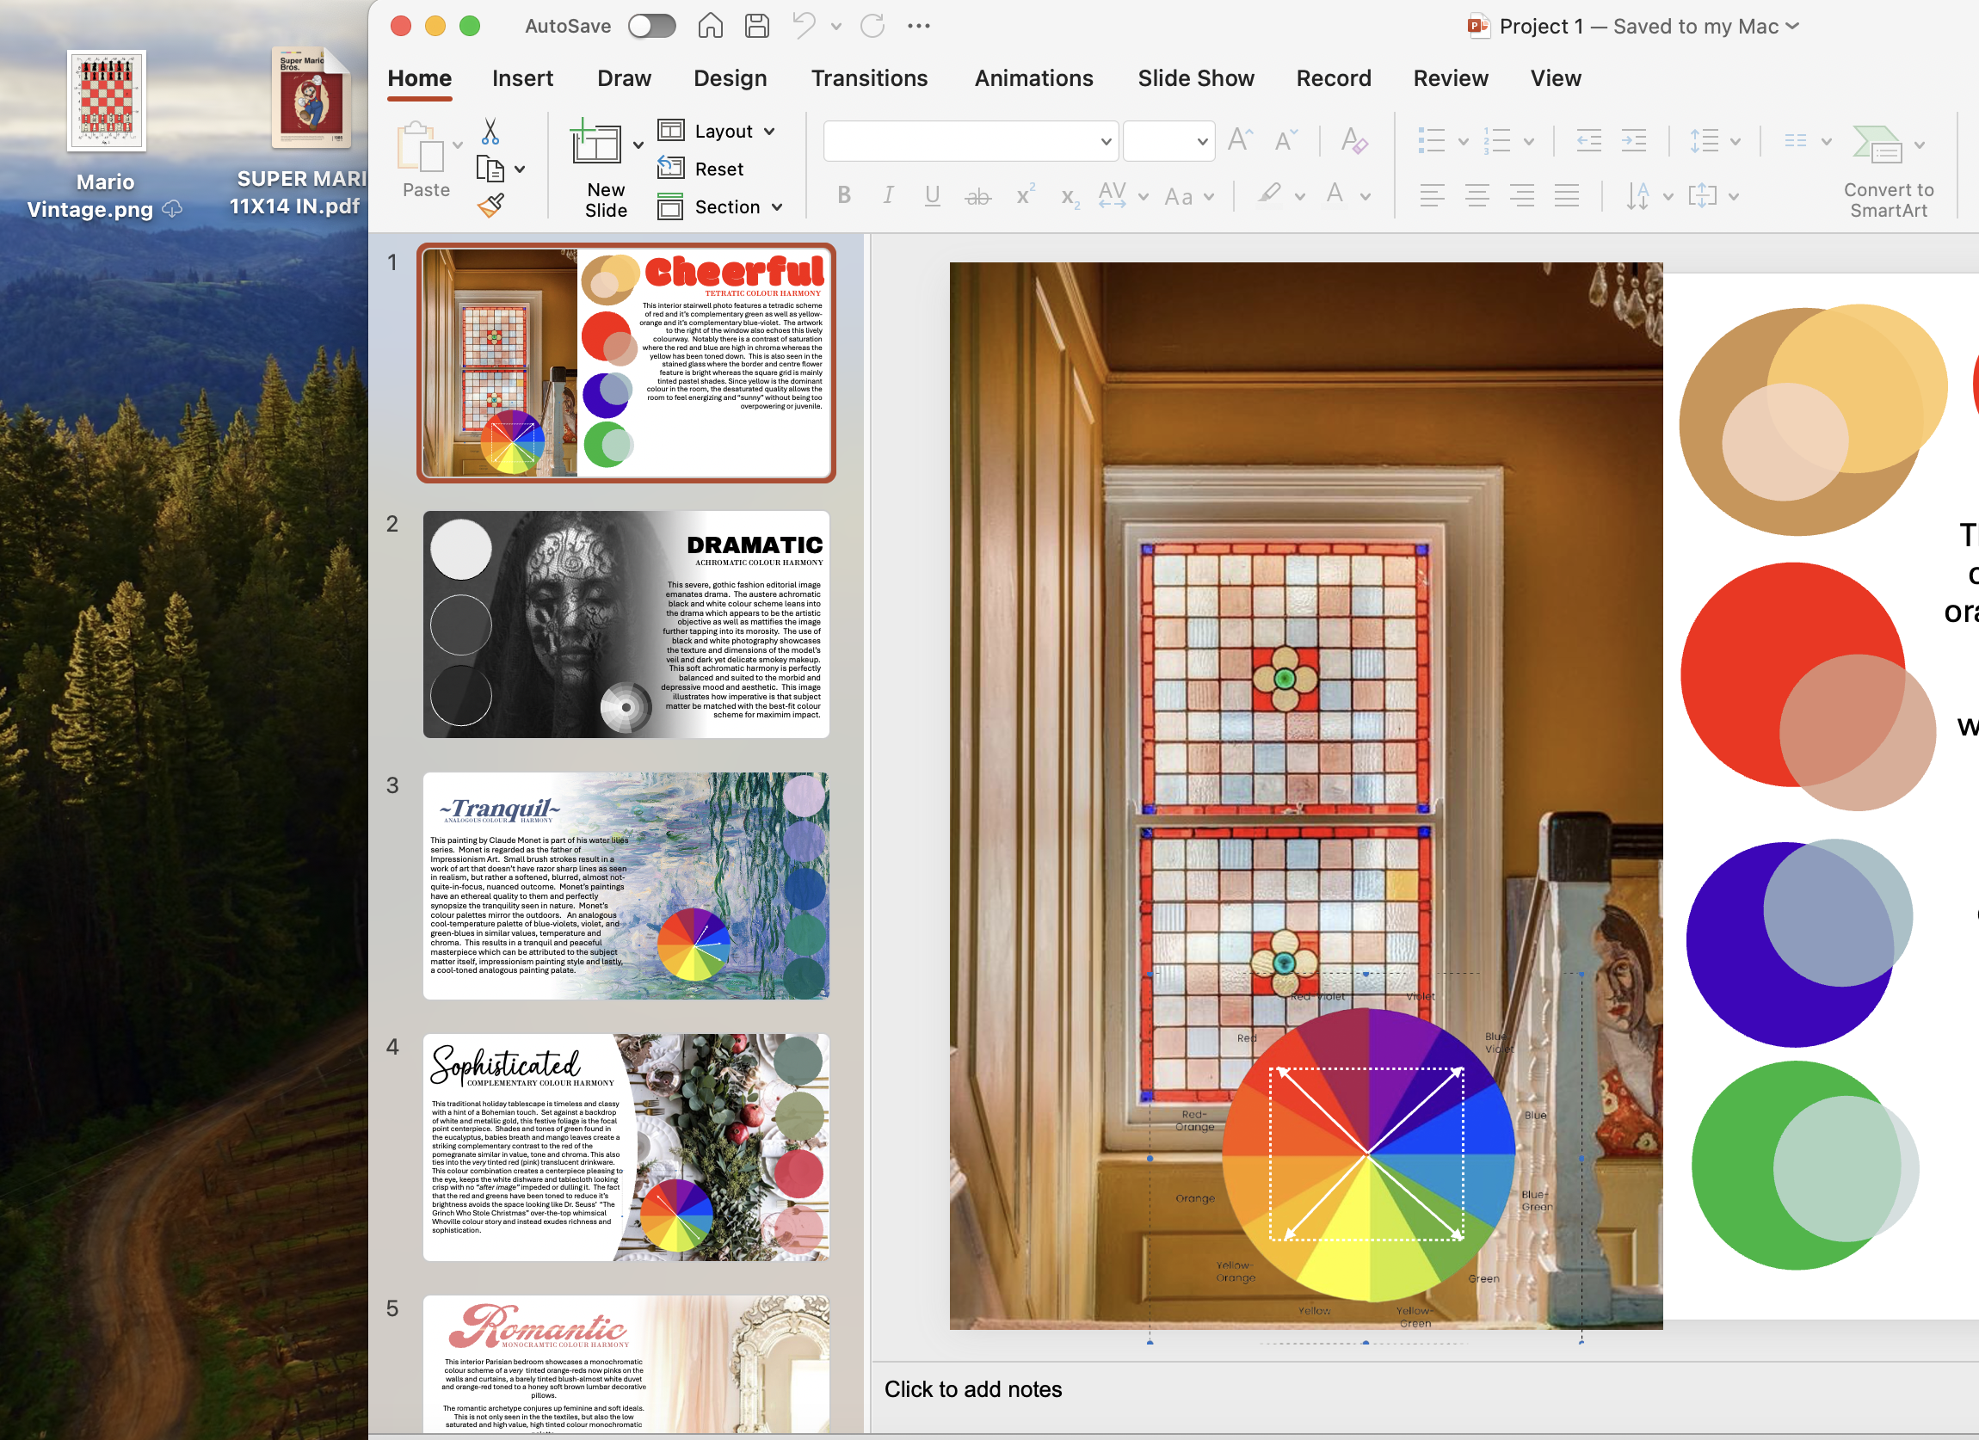The height and width of the screenshot is (1440, 1979).
Task: Open the numbered list icon
Action: 1497,140
